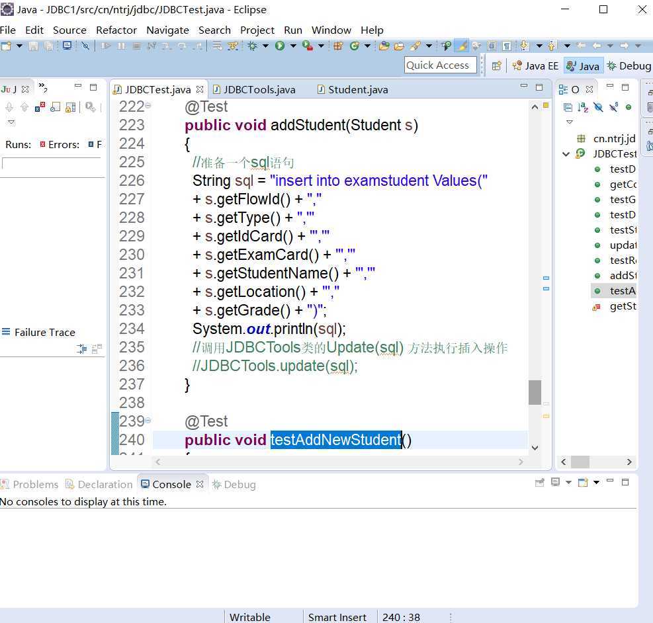Switch to the bottom Debug view tab
Viewport: 653px width, 623px height.
[234, 484]
